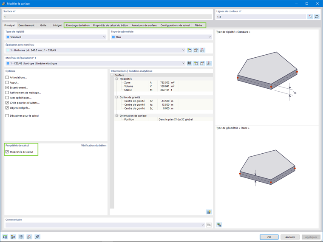This screenshot has width=323, height=242.
Task: Select the Xc value -13.500
Action: [165, 101]
